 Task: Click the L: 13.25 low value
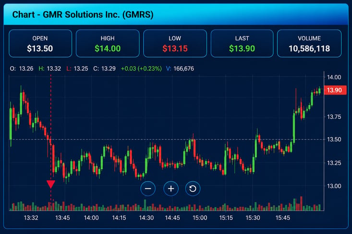coord(77,69)
